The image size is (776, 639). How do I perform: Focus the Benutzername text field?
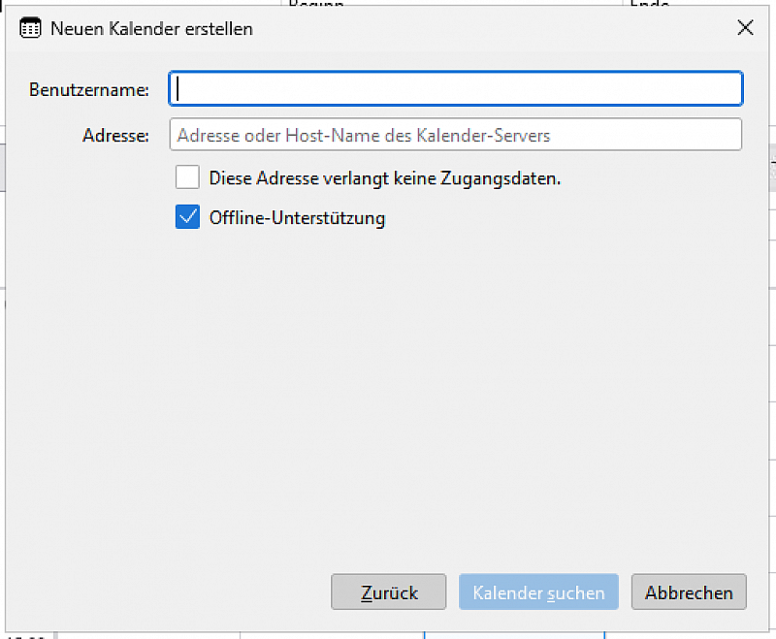[455, 88]
